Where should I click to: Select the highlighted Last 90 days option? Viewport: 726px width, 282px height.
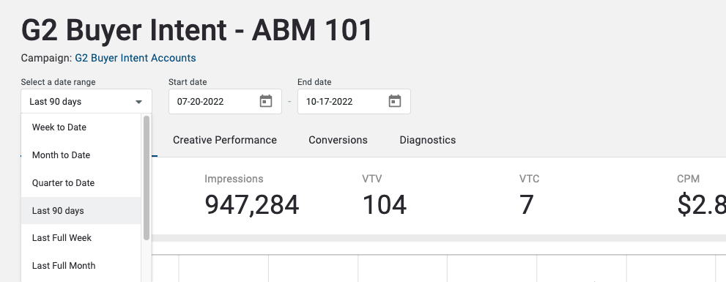(81, 211)
